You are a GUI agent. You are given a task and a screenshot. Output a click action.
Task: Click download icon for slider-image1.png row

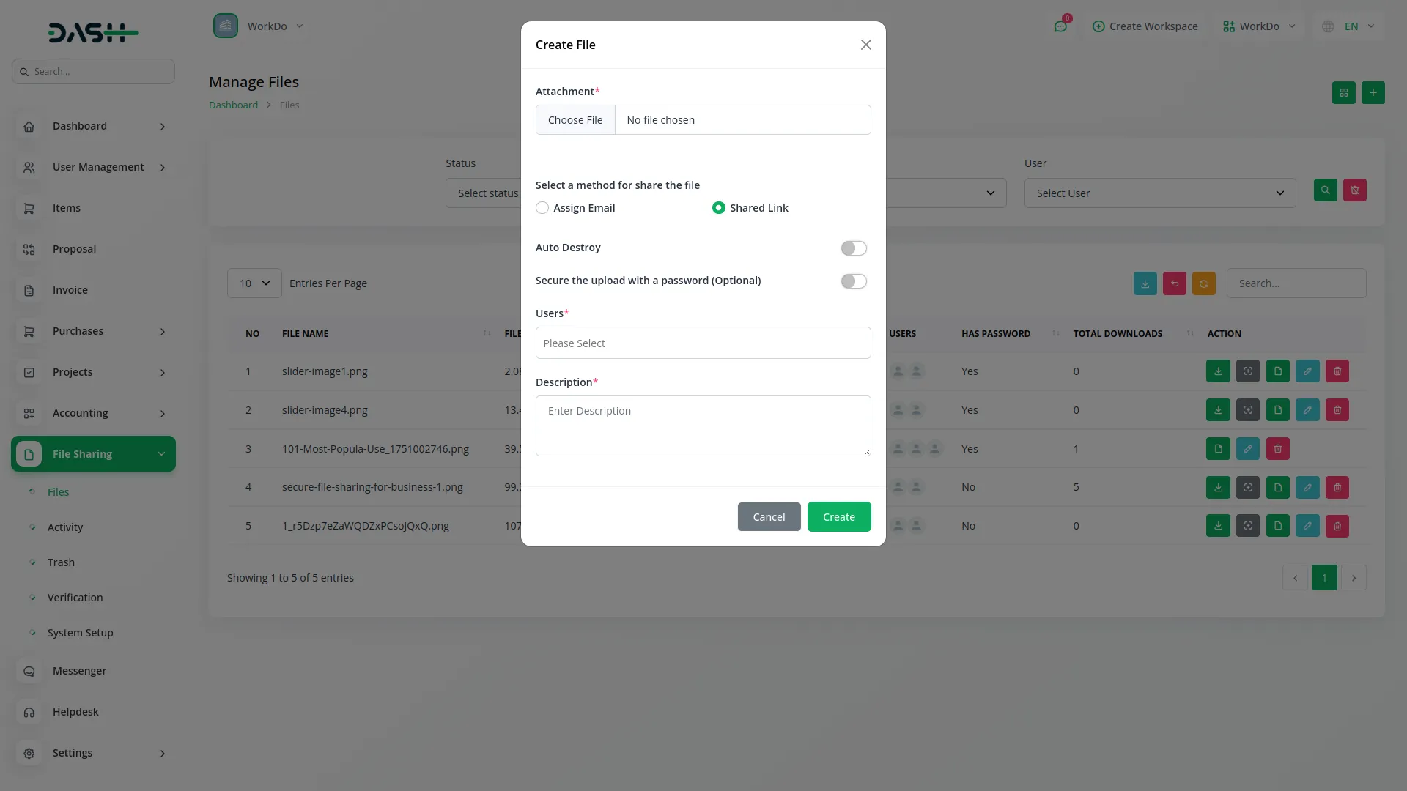[1218, 371]
